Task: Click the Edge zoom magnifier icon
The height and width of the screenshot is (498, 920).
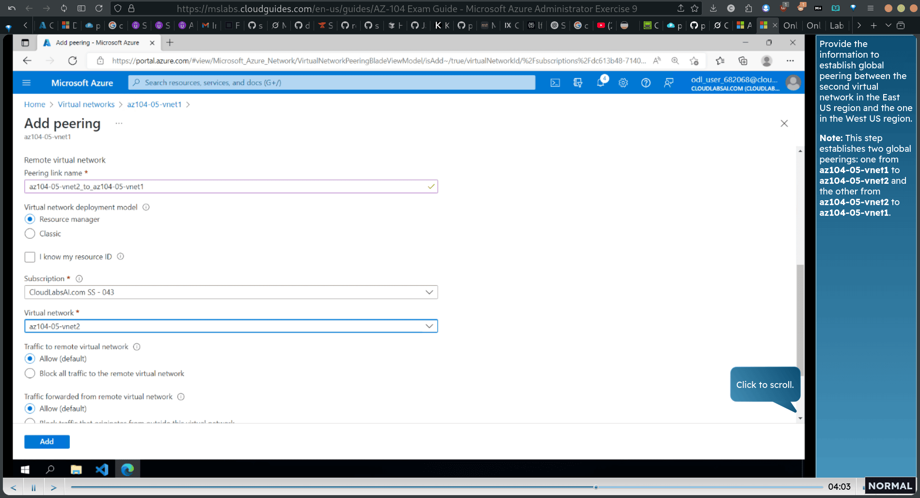Action: (675, 61)
